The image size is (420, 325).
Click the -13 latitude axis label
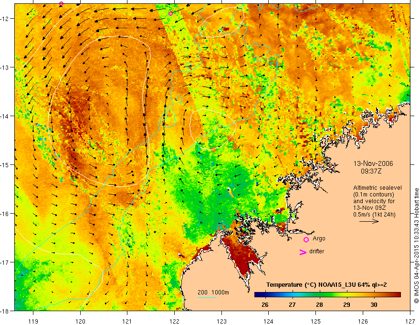point(5,67)
